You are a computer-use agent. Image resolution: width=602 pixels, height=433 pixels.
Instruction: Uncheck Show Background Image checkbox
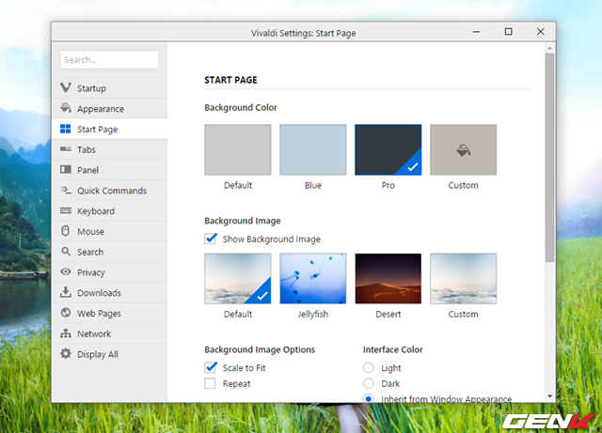(x=211, y=239)
